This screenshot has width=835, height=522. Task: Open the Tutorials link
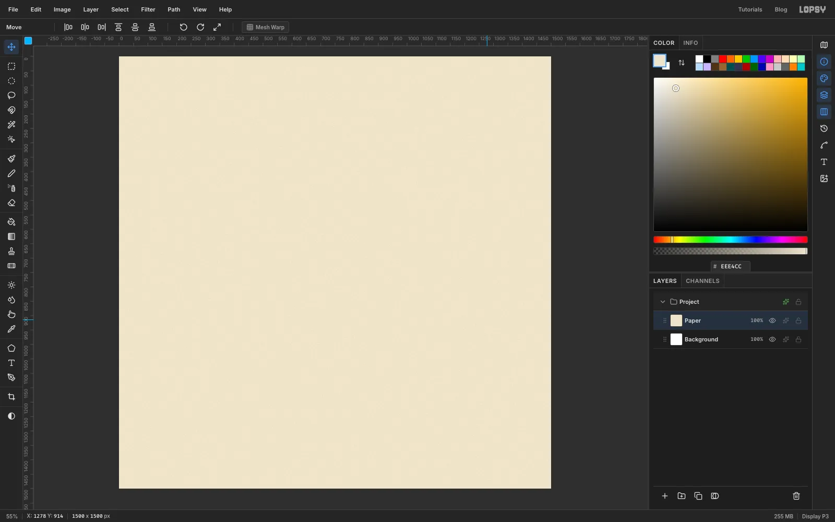point(750,9)
